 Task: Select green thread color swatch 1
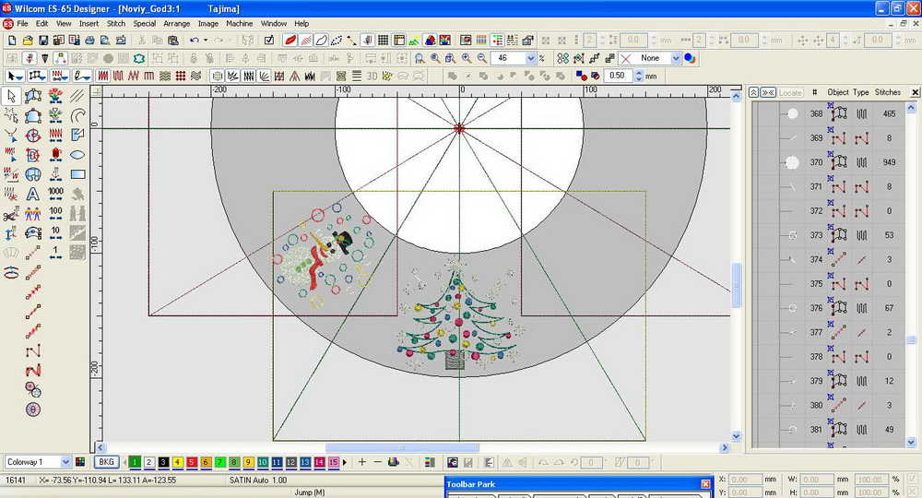135,462
